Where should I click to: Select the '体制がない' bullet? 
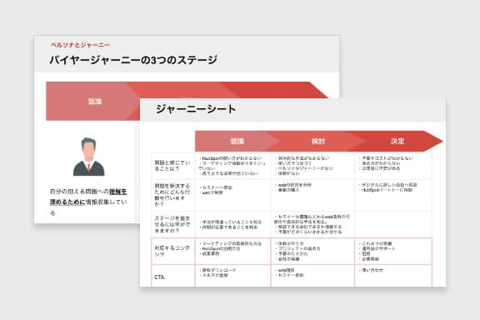[x=287, y=173]
